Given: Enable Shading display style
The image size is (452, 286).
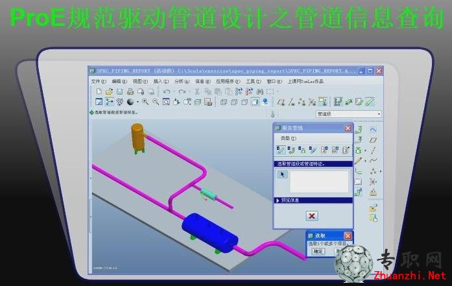Looking at the screenshot, I should [255, 102].
